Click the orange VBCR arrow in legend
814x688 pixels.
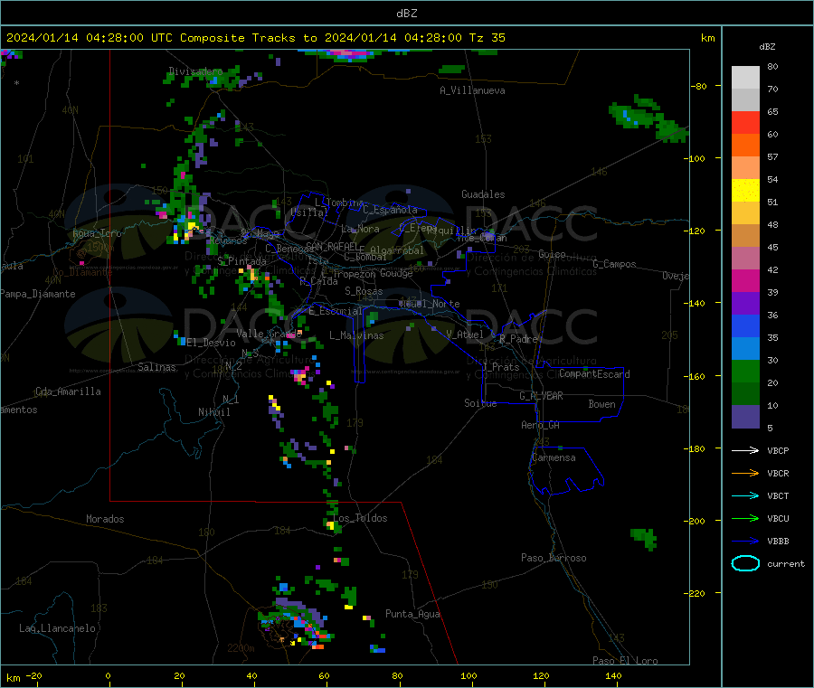click(x=745, y=473)
